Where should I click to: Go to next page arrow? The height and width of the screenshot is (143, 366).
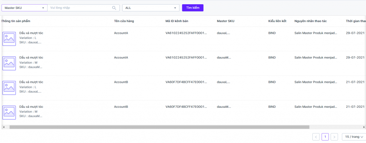tap(335, 137)
